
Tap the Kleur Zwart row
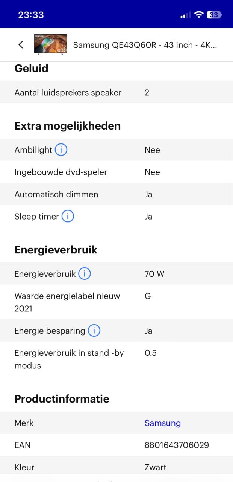[116, 467]
